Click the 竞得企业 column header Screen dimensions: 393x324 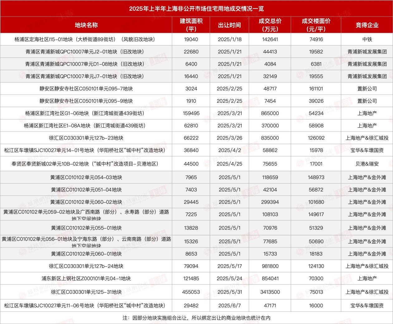[367, 25]
